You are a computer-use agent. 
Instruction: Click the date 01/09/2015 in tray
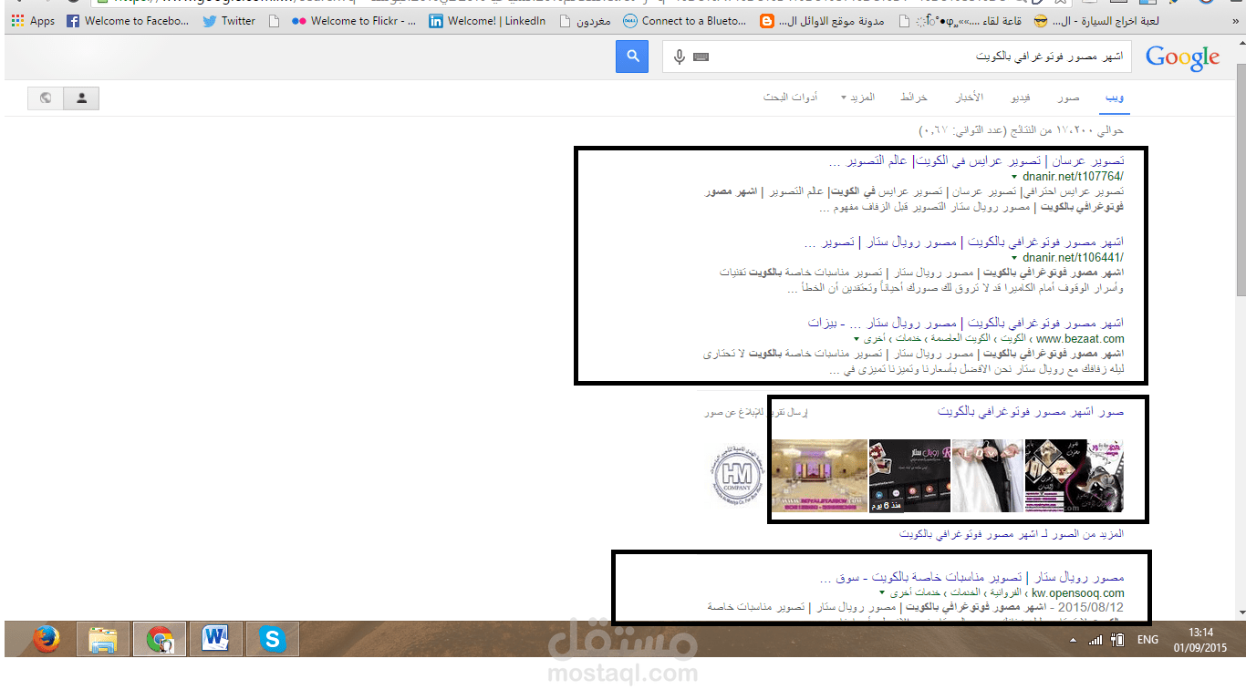(1201, 648)
